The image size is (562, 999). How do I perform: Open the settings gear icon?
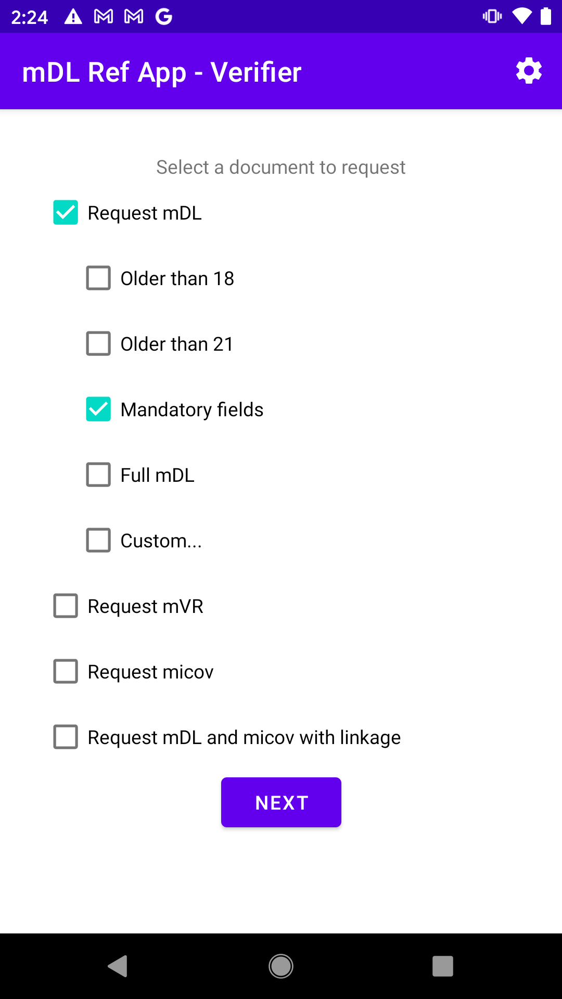pyautogui.click(x=529, y=71)
